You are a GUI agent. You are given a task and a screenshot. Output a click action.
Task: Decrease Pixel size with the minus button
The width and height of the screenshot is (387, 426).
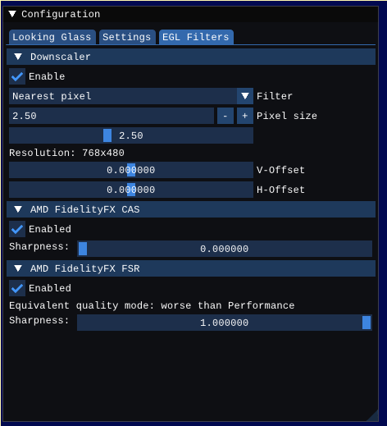pyautogui.click(x=225, y=116)
